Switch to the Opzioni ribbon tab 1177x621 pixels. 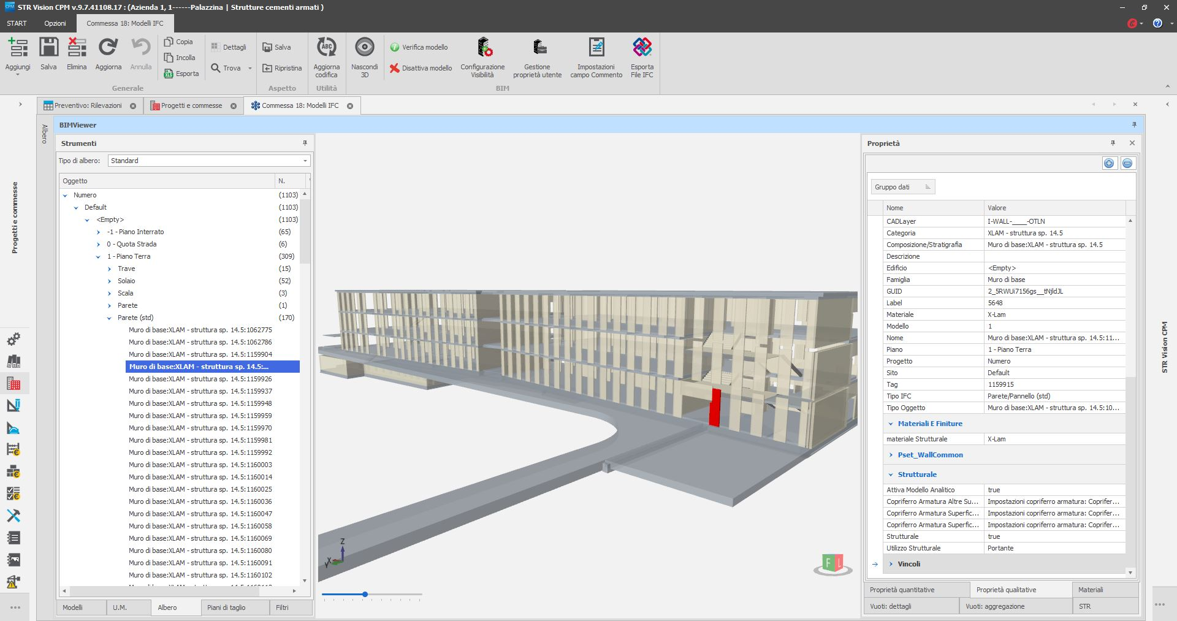55,23
